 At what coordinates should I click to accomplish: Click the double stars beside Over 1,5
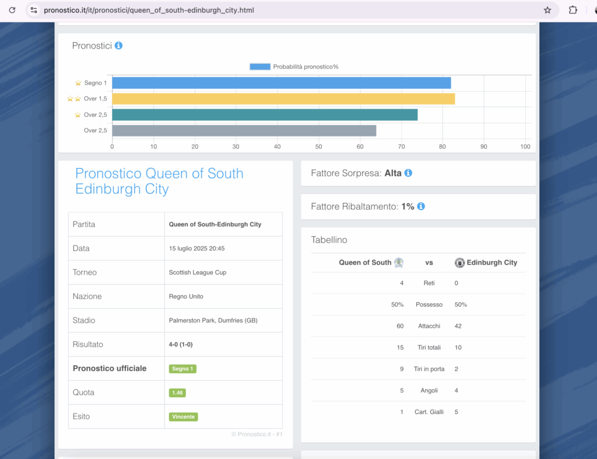74,99
